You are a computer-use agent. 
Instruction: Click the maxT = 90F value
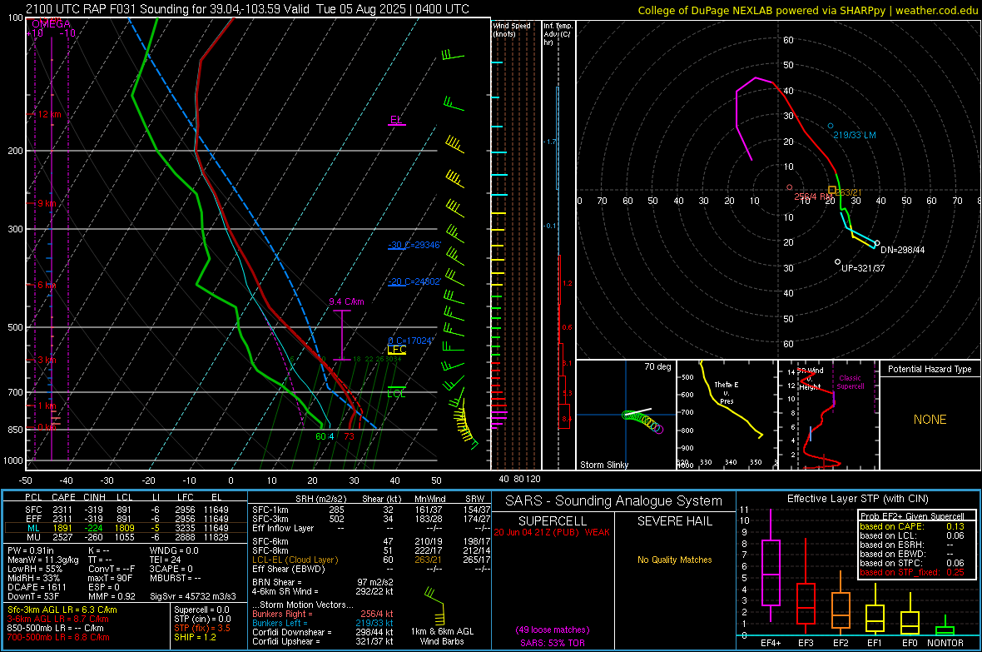(110, 577)
